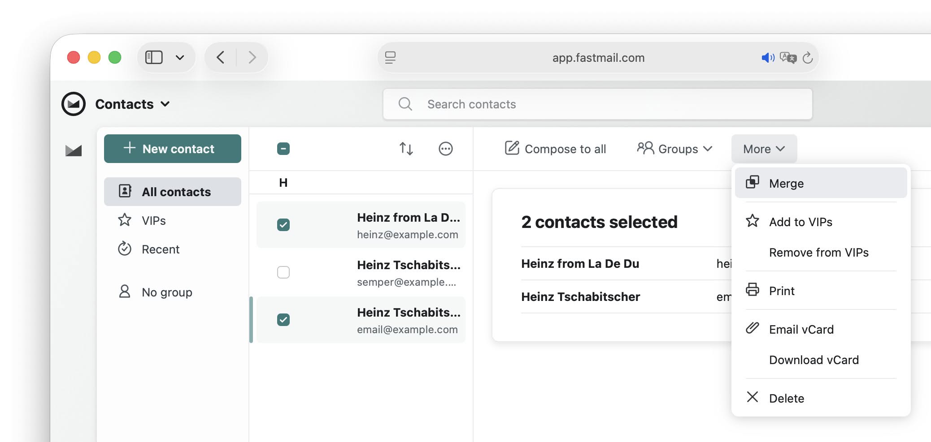Check the semper@example contact checkbox
This screenshot has width=931, height=442.
point(283,272)
